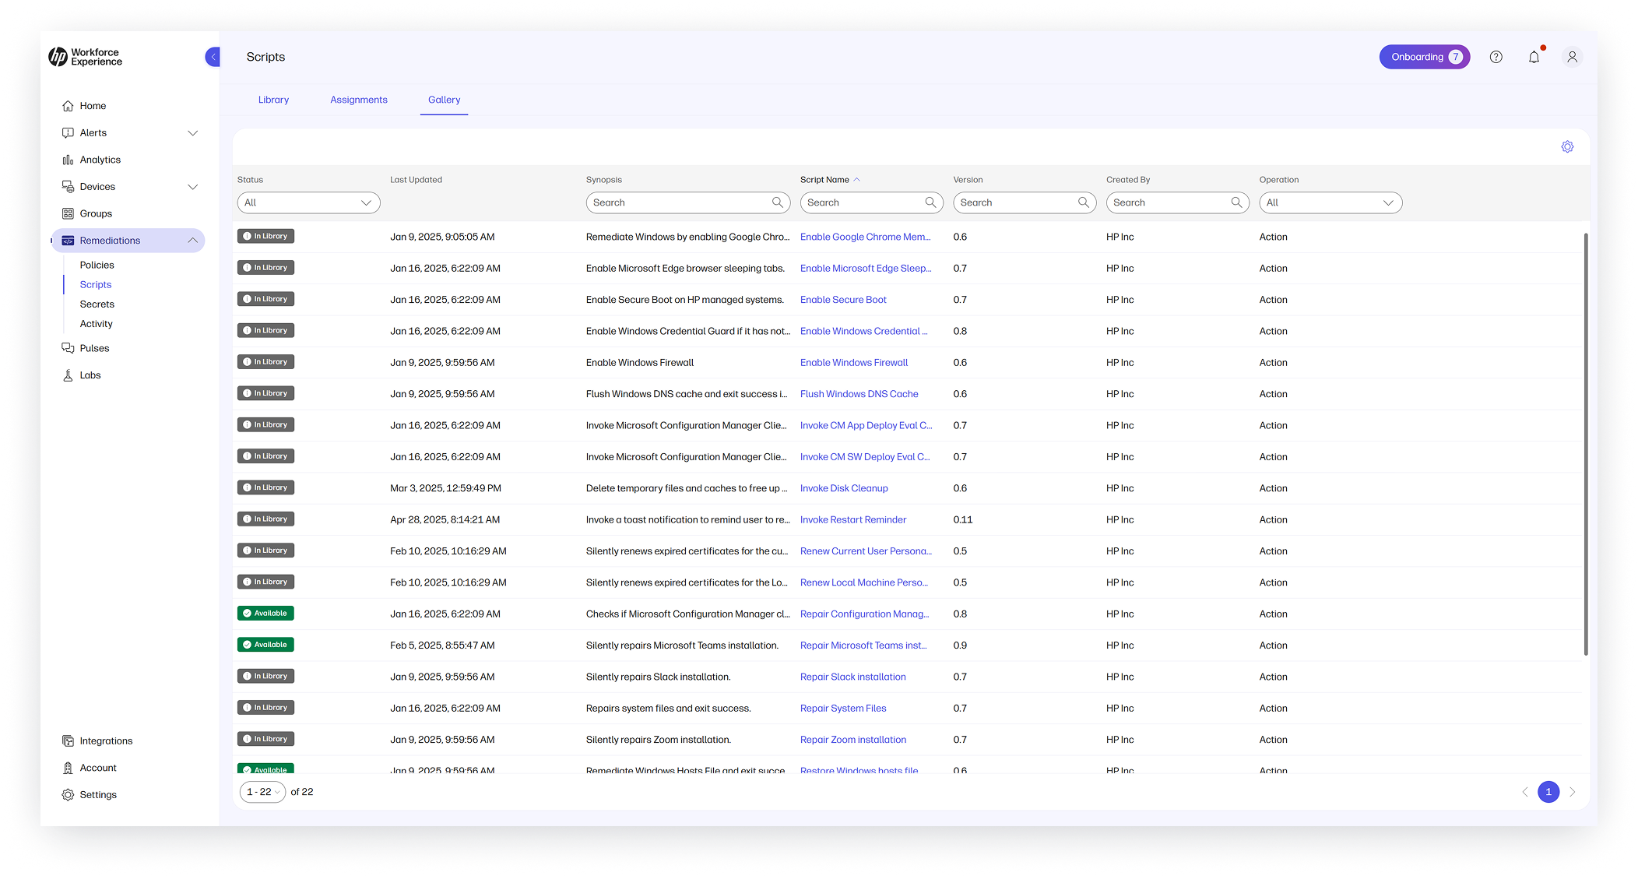This screenshot has height=876, width=1638.
Task: Click Apr 28, 2025, 8:14:21 AM cell
Action: pyautogui.click(x=445, y=519)
